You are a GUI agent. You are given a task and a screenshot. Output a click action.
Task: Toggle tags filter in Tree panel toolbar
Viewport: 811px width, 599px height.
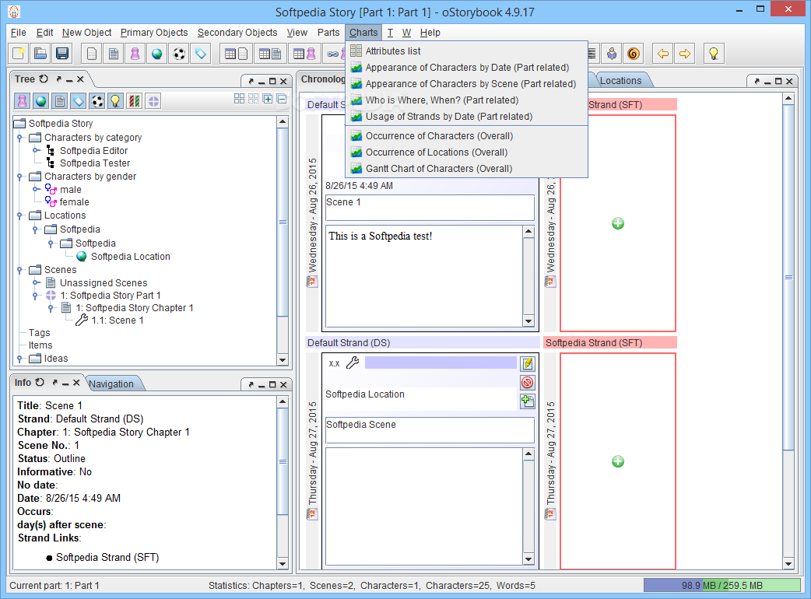tap(79, 101)
